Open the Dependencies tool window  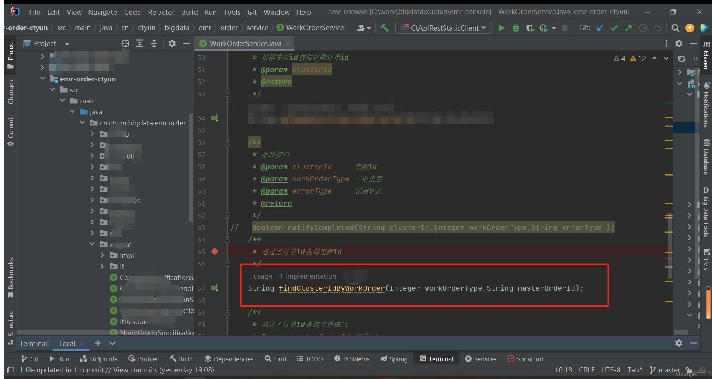point(229,359)
